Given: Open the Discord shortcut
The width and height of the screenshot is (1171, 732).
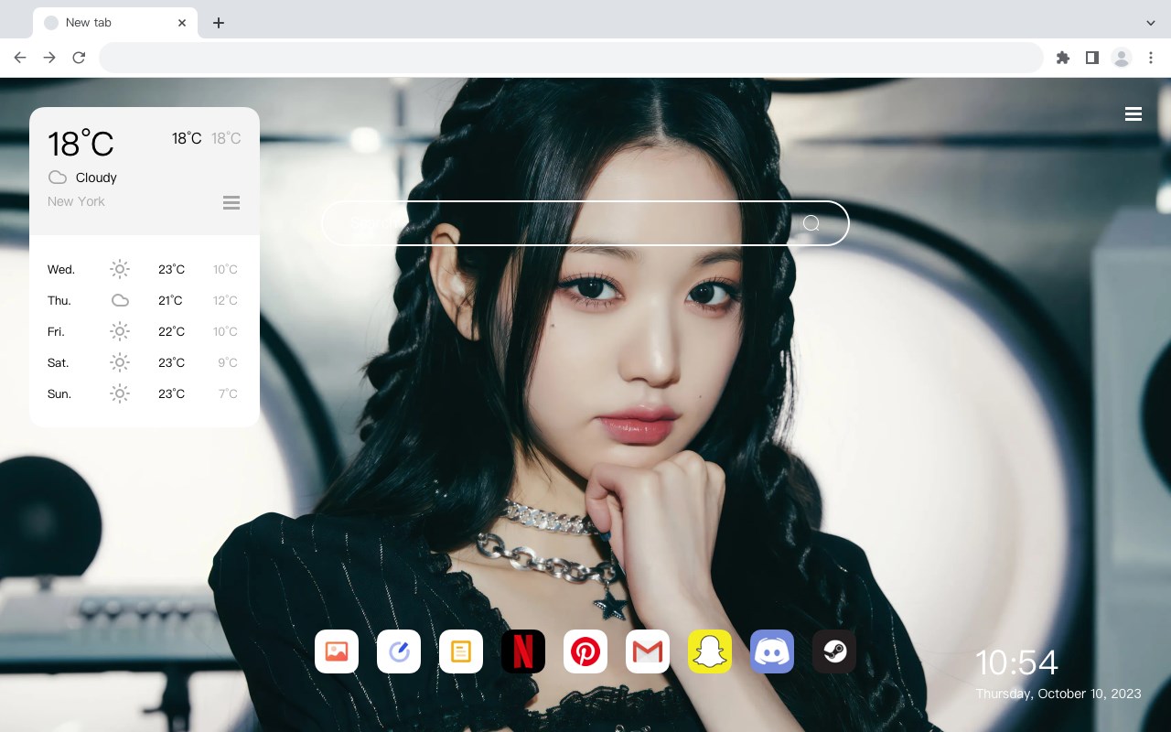Looking at the screenshot, I should [772, 651].
